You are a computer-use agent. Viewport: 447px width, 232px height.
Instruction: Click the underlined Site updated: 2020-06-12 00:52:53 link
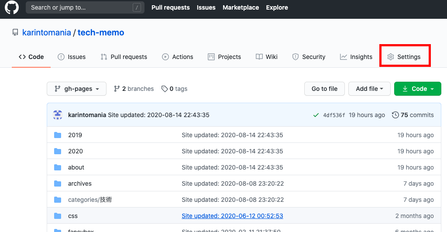point(232,216)
